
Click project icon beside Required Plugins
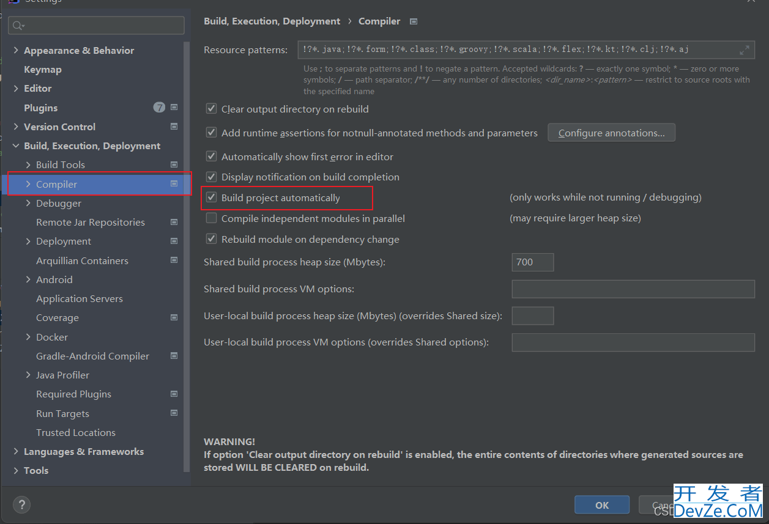[174, 394]
